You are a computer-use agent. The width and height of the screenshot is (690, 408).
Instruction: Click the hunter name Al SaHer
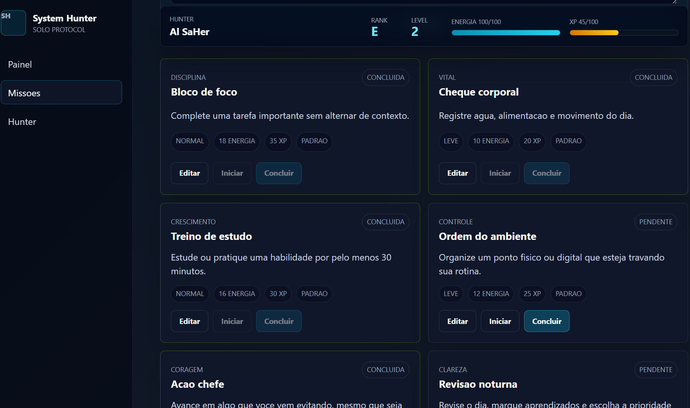coord(190,32)
